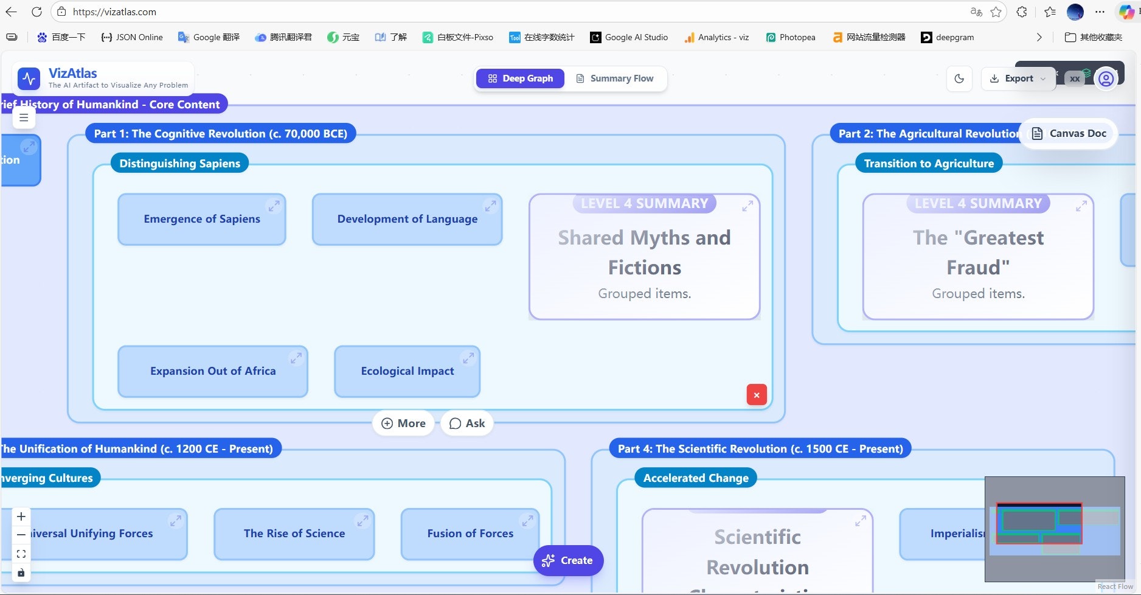Expand the Shared Myths and Fictions summary card
This screenshot has width=1141, height=595.
747,205
